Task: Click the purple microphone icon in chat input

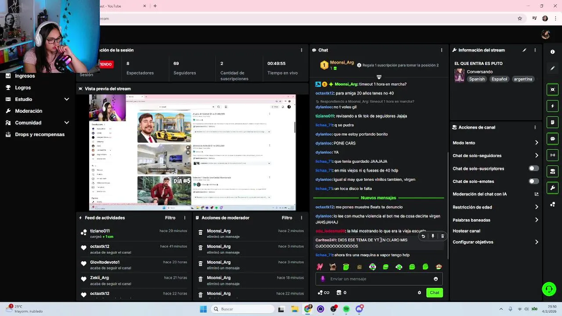Action: [323, 279]
